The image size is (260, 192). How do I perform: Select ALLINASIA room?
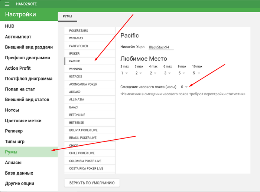[90, 99]
